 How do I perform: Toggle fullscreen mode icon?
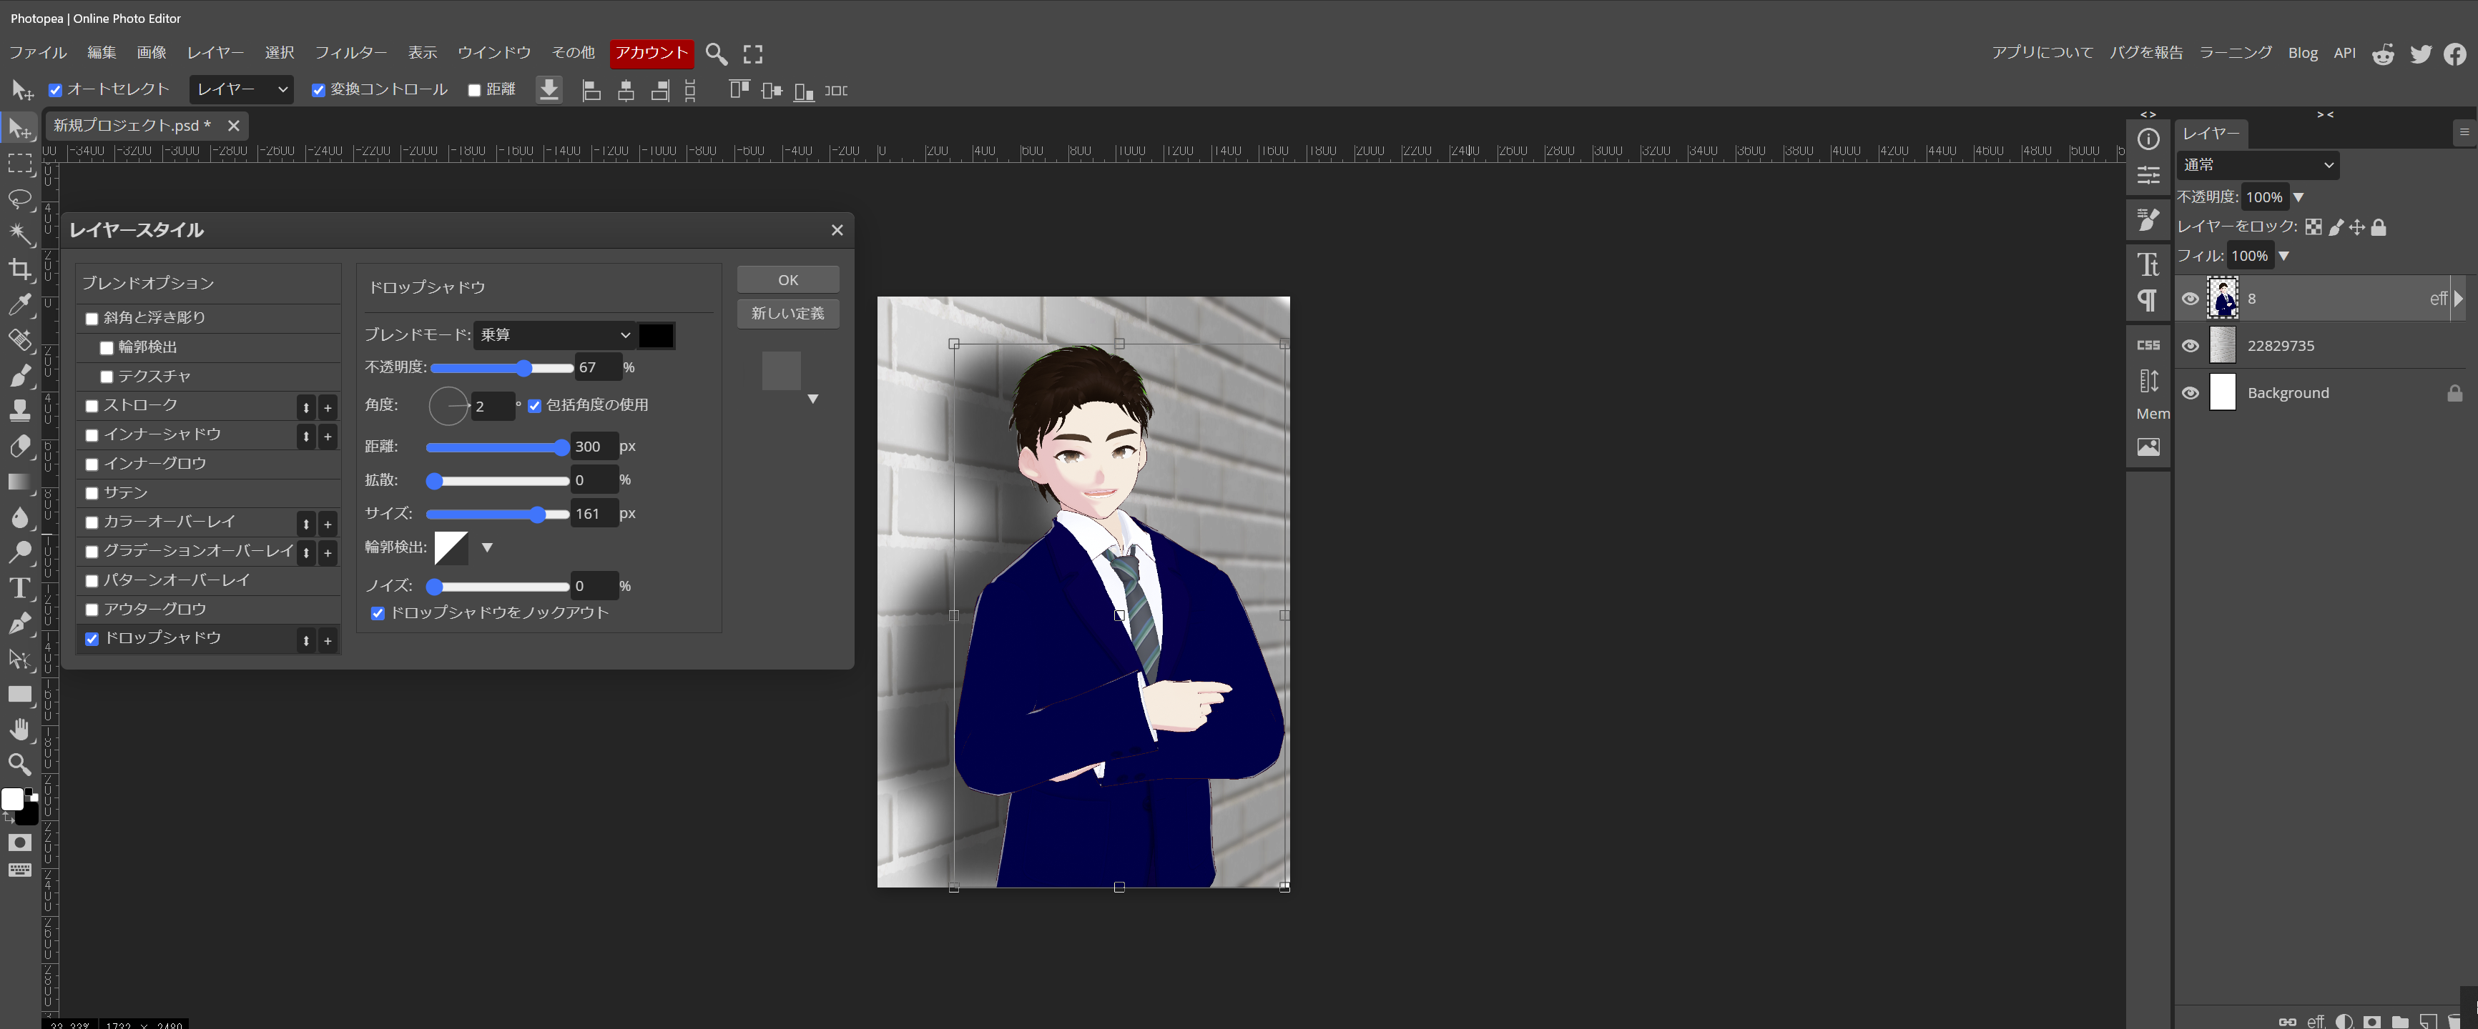[752, 54]
